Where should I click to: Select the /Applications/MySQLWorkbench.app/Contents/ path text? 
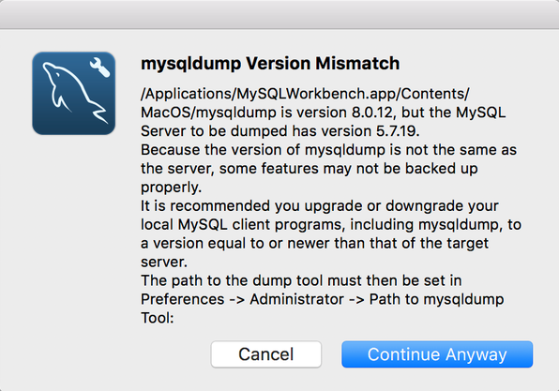(x=305, y=94)
